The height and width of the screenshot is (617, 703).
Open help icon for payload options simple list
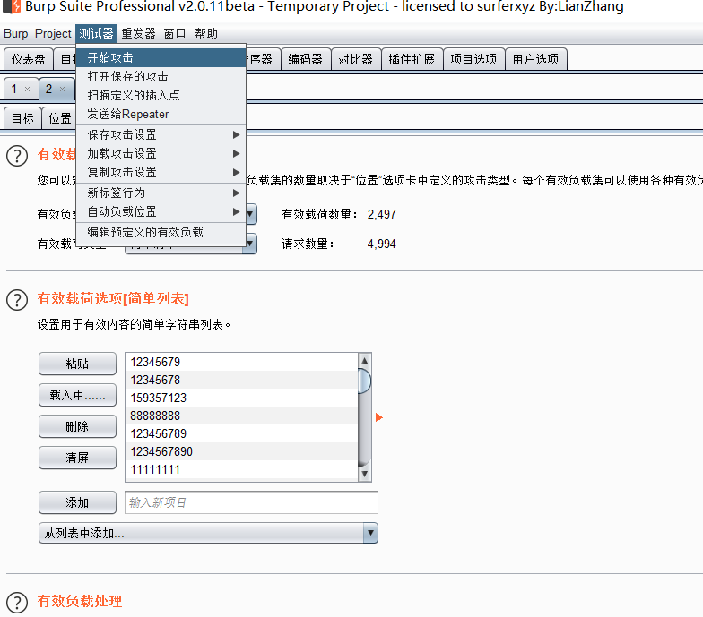coord(17,300)
